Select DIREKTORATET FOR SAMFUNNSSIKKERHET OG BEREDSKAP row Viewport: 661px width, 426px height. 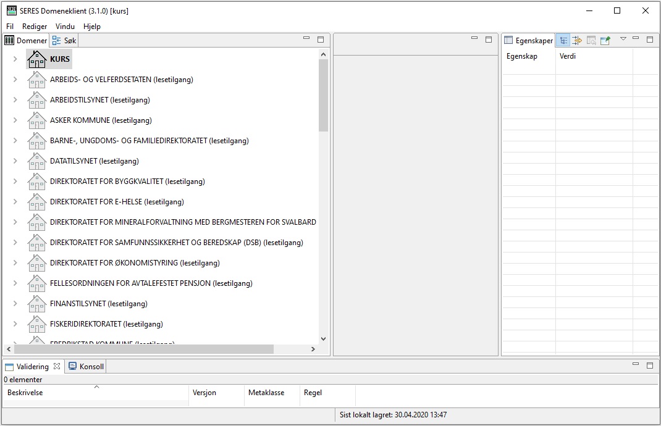point(177,242)
